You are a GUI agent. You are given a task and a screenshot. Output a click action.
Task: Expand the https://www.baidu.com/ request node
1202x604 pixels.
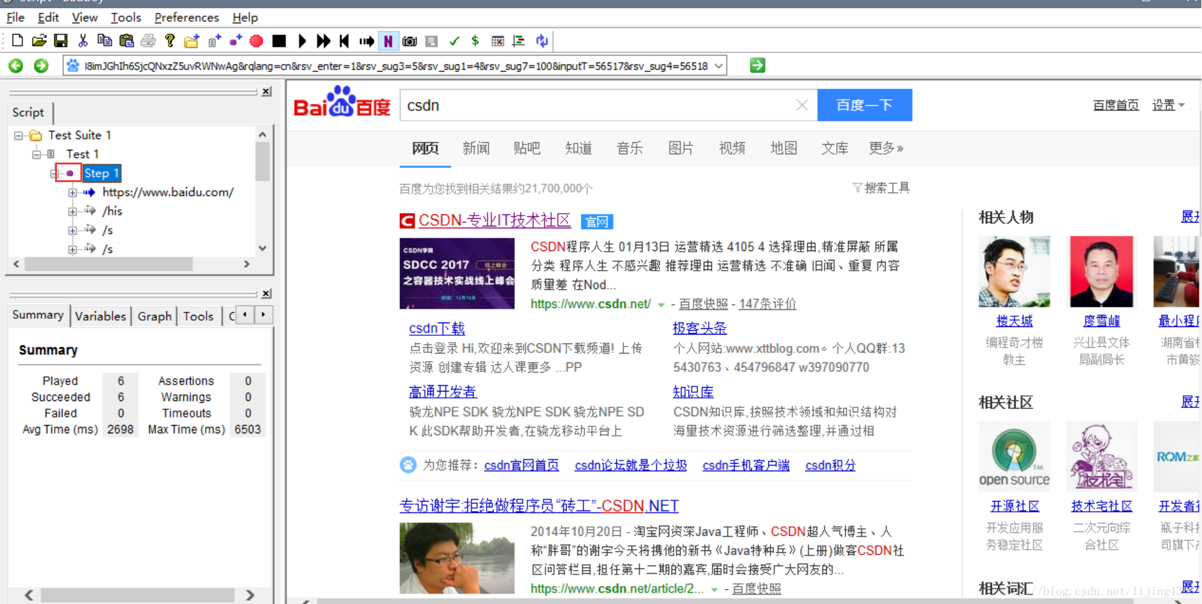[x=72, y=192]
